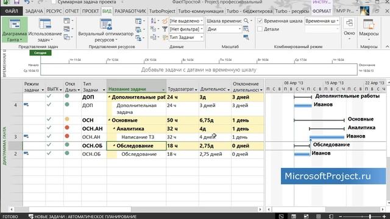Click the Иванов bar for Написание ТЗ
The height and width of the screenshot is (219, 390).
click(327, 137)
